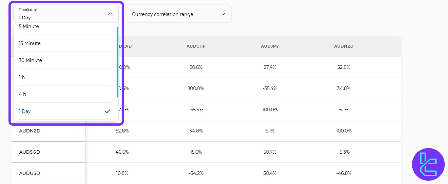Viewport: 448px width, 184px height.
Task: Pick the 1 h timeframe
Action: click(65, 77)
